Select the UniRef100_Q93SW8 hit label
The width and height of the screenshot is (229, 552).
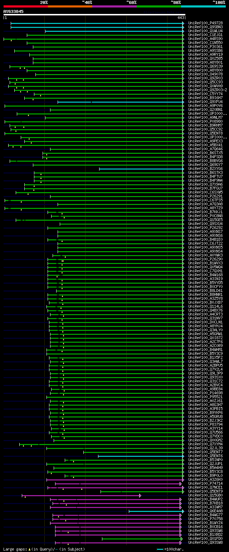205,543
